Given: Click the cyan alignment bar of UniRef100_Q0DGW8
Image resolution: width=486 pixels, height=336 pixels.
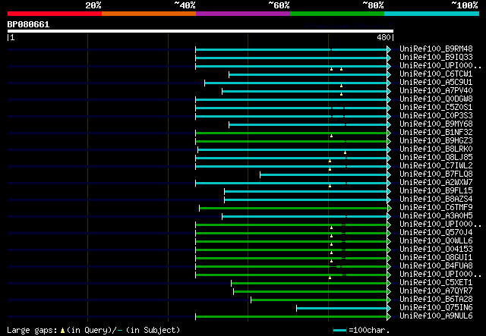Looking at the screenshot, I should (x=292, y=99).
